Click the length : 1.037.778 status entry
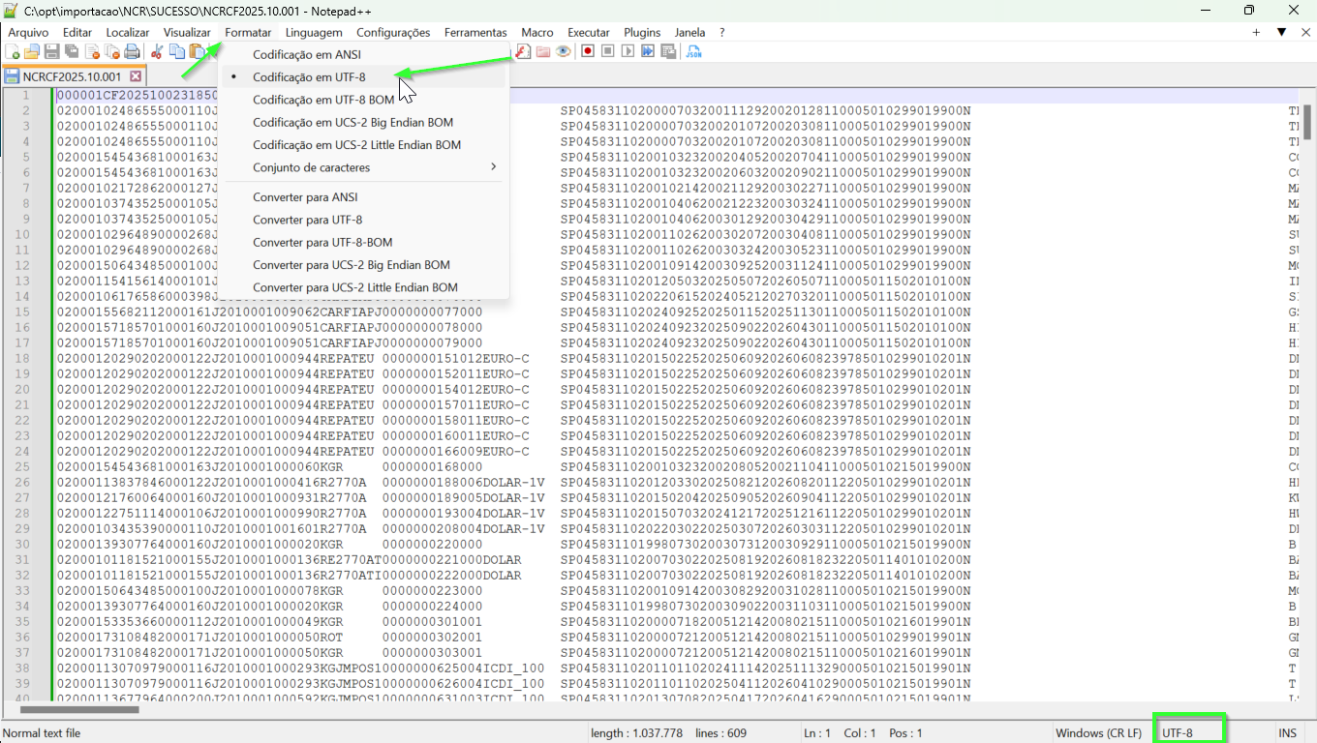This screenshot has height=743, width=1317. pos(636,733)
